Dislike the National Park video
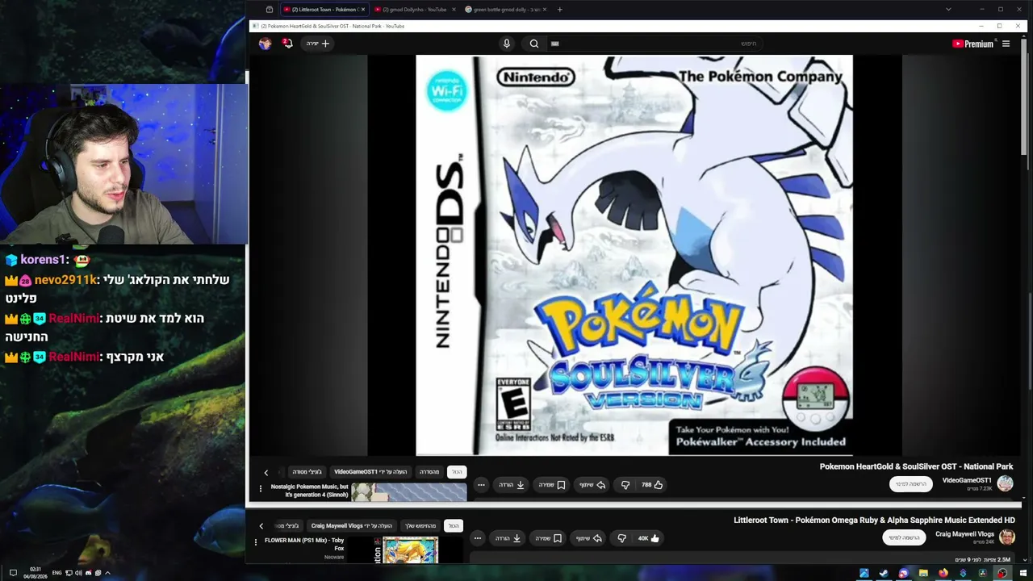This screenshot has height=581, width=1033. tap(625, 485)
